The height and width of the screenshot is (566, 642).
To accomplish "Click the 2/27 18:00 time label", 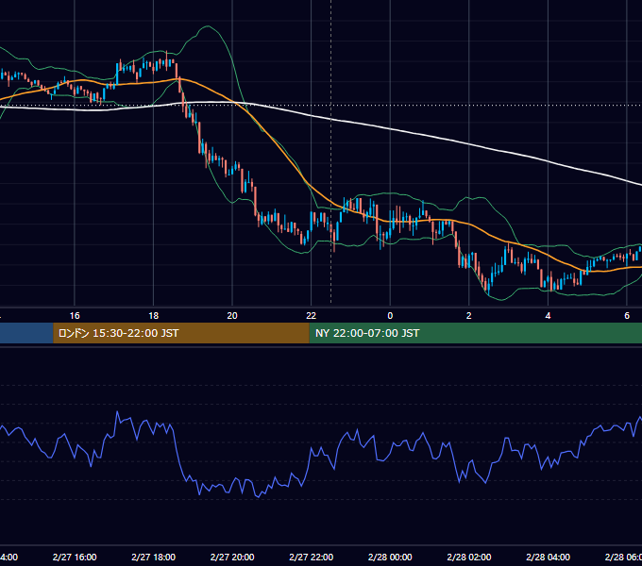I will click(x=154, y=557).
